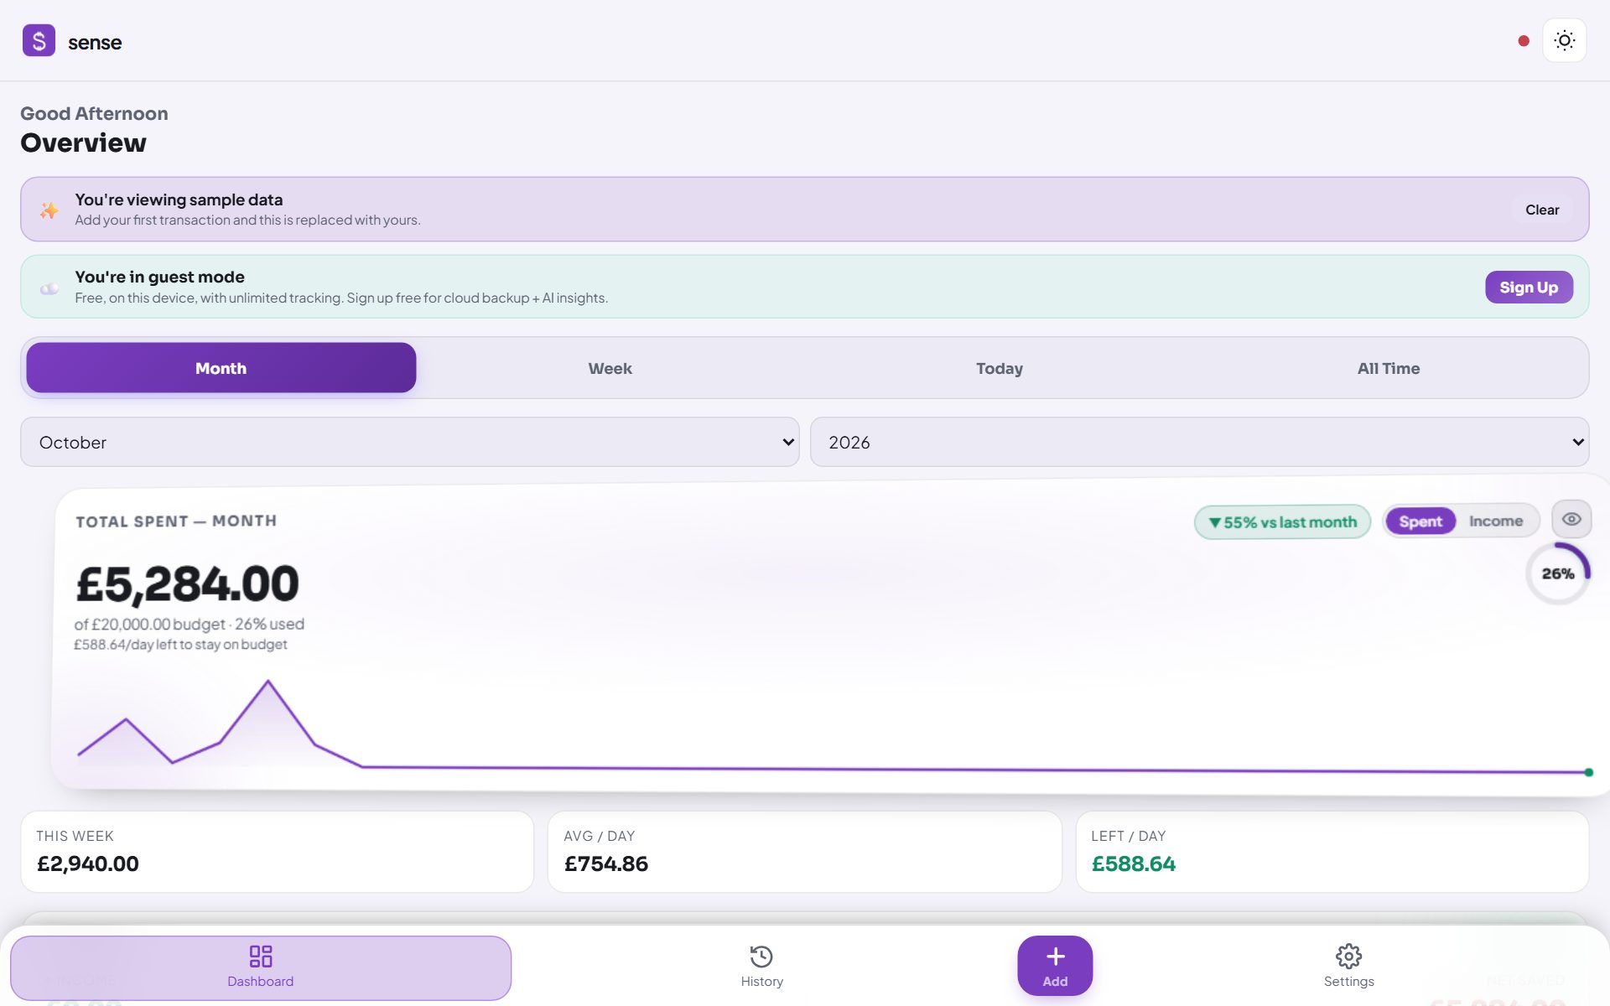This screenshot has height=1006, width=1610.
Task: Switch the toggle to Income
Action: (x=1495, y=521)
